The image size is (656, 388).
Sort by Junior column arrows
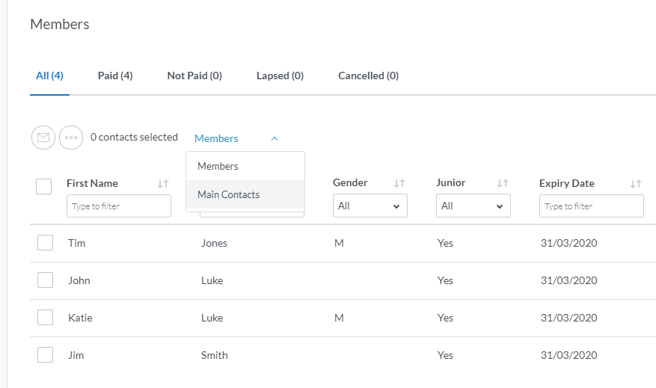(503, 184)
